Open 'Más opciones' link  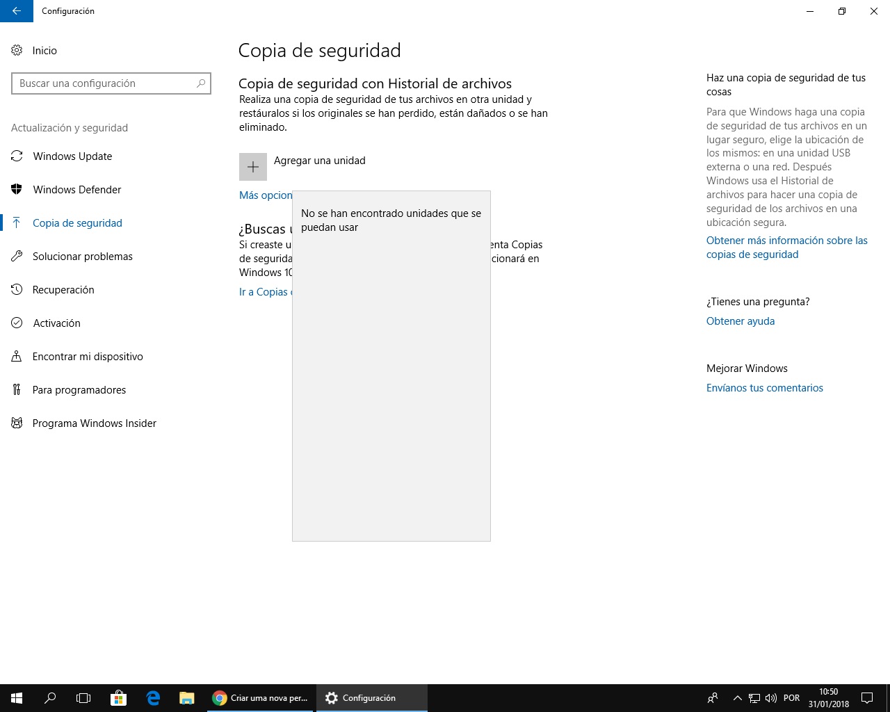[x=266, y=195]
